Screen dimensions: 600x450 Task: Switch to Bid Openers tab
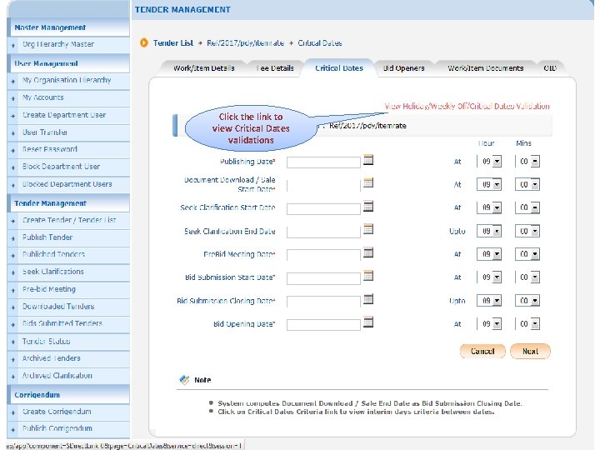[403, 68]
